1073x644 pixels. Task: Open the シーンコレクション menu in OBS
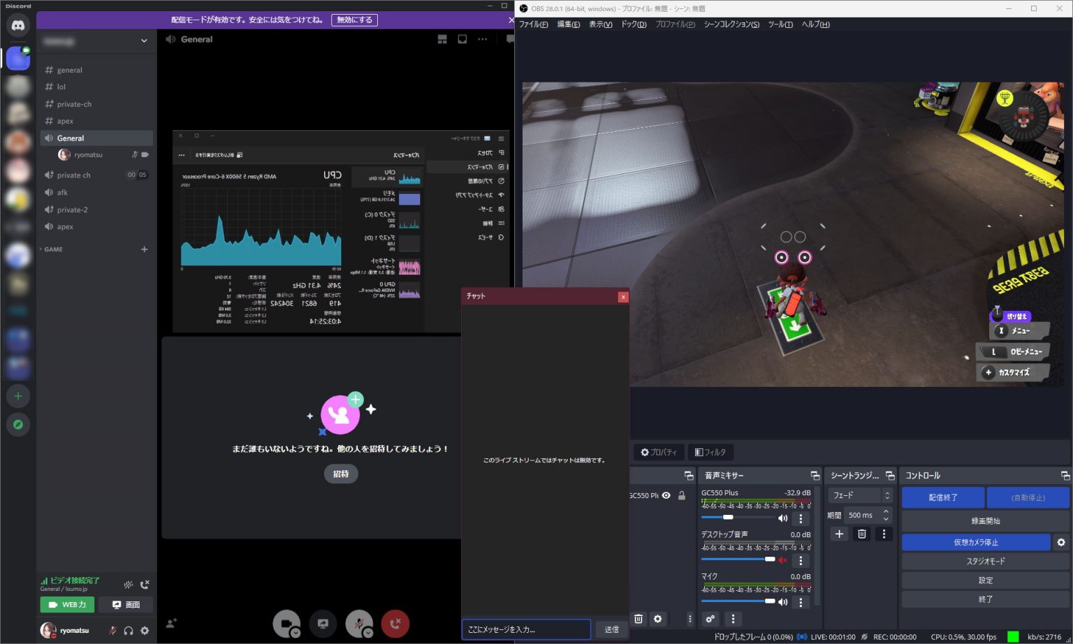(731, 24)
